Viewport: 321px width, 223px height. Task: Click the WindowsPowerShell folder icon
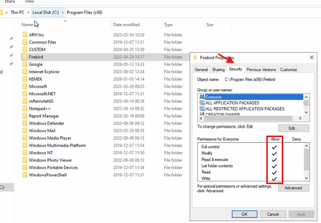pyautogui.click(x=25, y=175)
